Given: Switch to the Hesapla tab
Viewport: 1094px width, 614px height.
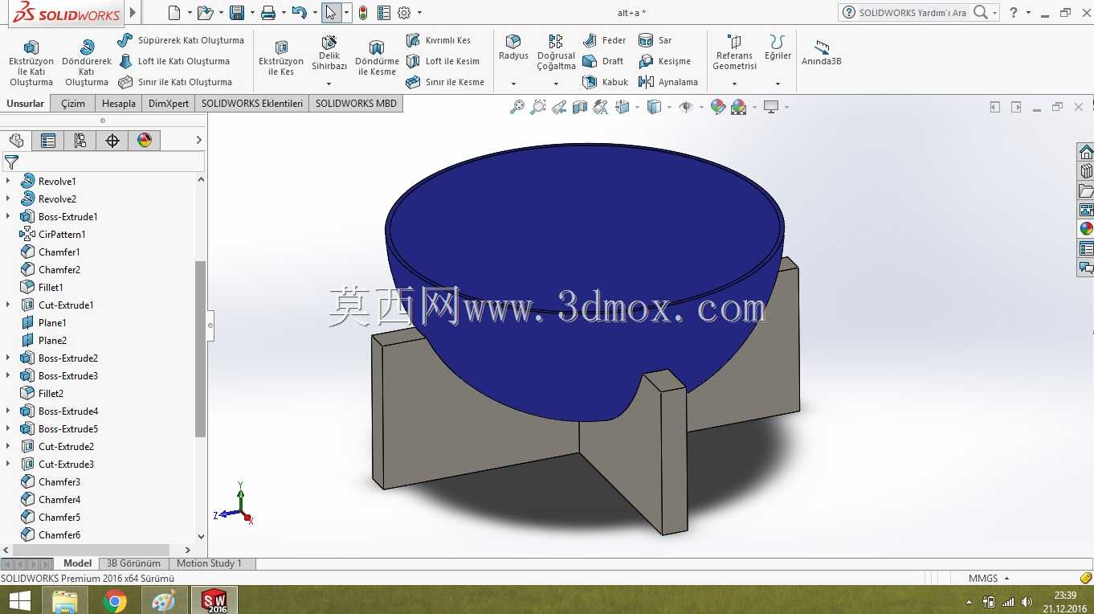Looking at the screenshot, I should pos(119,104).
